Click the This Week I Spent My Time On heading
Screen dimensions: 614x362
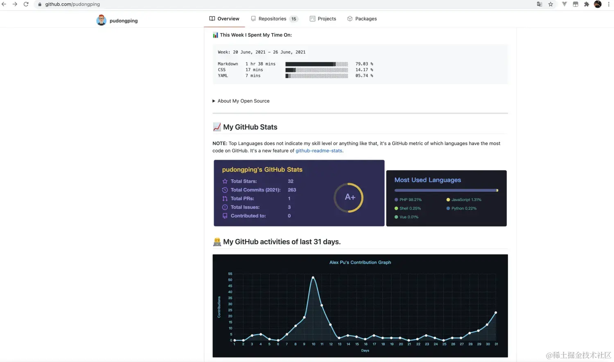tap(256, 35)
